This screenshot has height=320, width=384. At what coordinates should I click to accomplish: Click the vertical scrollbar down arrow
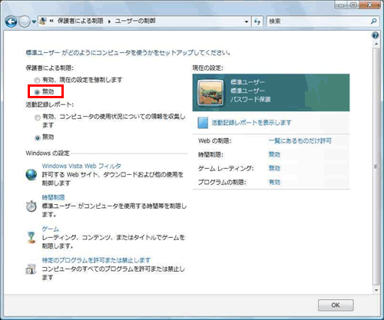376,290
